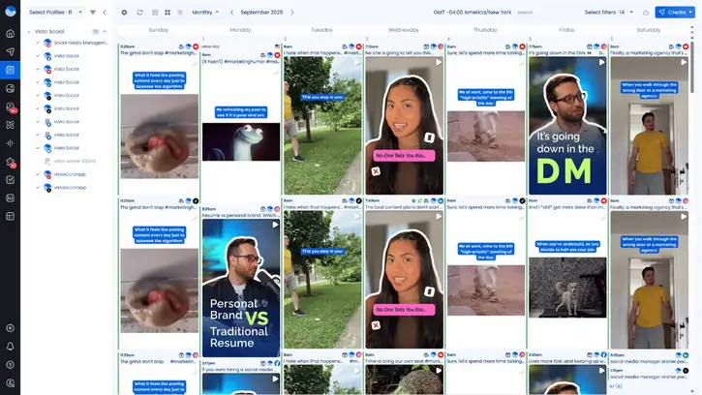Collapse the Vista Social profile group chevron

tap(105, 32)
